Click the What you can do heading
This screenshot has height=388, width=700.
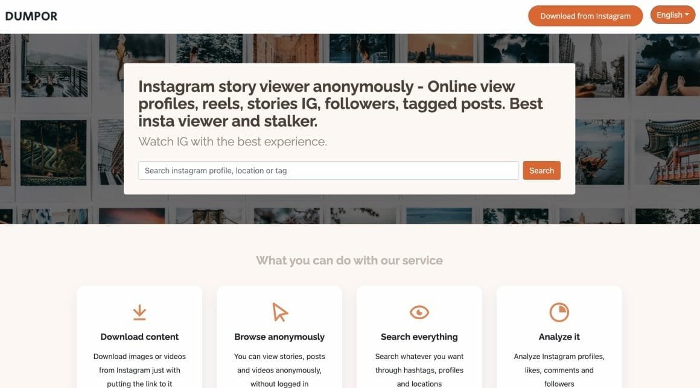[349, 260]
